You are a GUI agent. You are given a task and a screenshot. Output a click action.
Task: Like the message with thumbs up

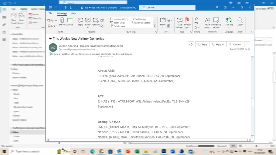point(191,44)
